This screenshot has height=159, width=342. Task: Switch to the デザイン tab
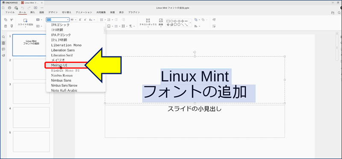point(53,12)
